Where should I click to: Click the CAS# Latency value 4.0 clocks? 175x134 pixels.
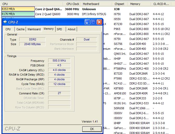click(x=59, y=70)
